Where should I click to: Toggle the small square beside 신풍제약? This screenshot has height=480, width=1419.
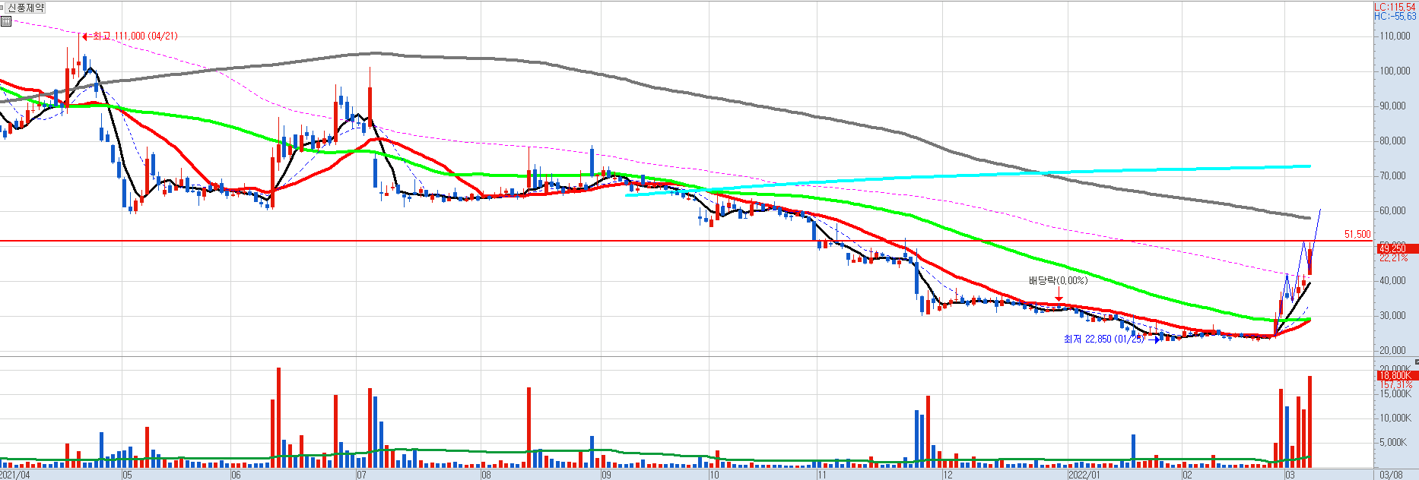[3, 8]
